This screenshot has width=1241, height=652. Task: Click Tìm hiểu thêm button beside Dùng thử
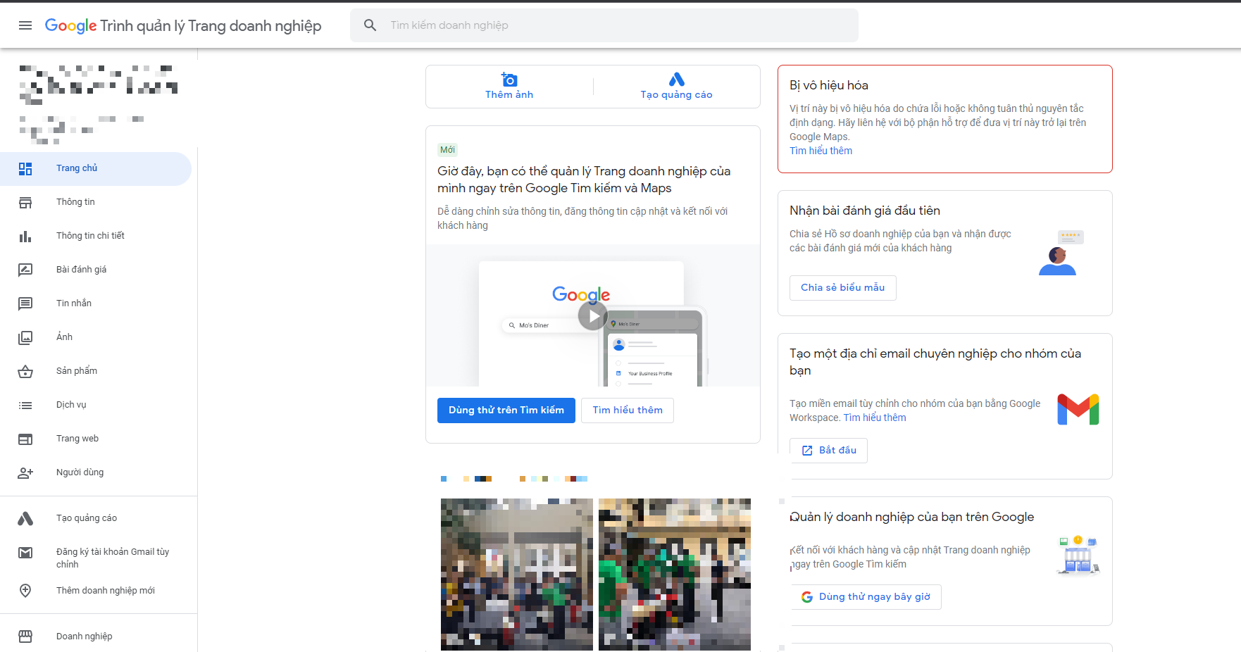(628, 410)
